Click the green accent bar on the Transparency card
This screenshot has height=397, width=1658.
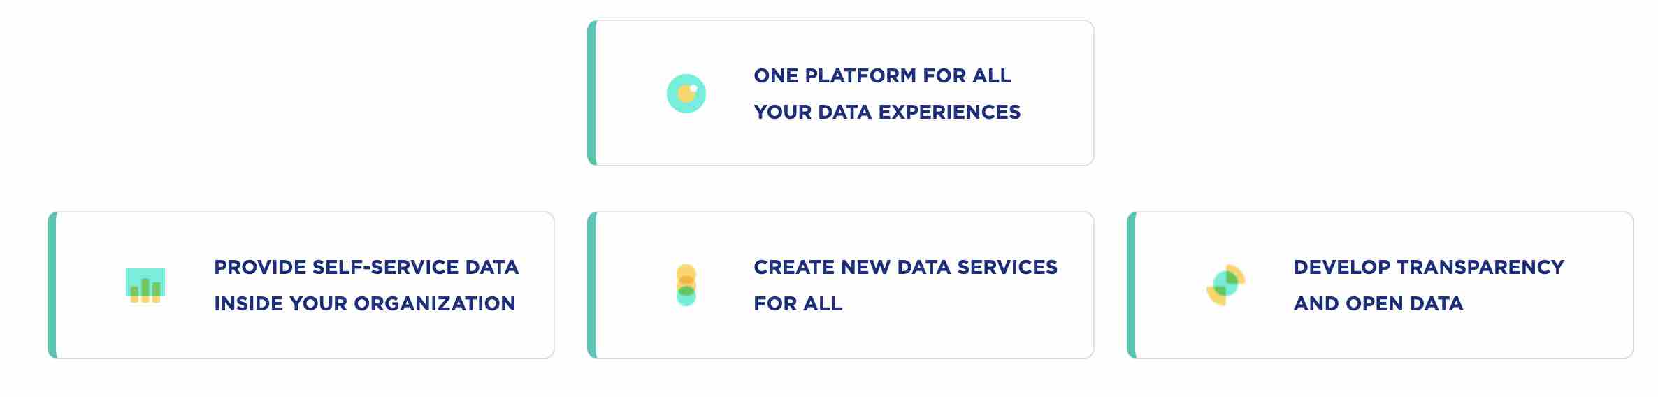pos(1132,285)
